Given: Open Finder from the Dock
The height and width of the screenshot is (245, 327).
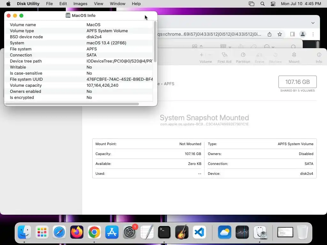Looking at the screenshot, I should pos(24,232).
